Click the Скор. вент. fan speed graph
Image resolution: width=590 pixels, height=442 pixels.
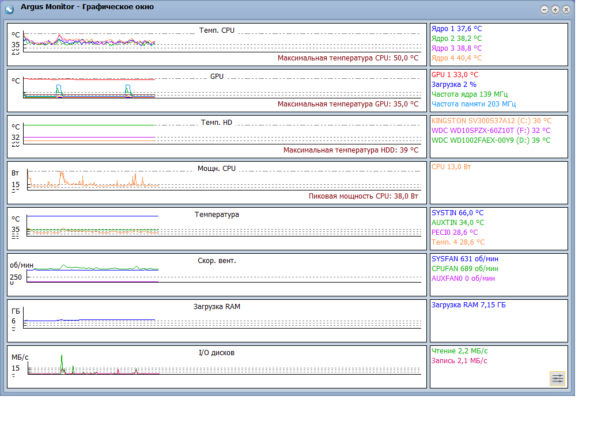click(217, 275)
